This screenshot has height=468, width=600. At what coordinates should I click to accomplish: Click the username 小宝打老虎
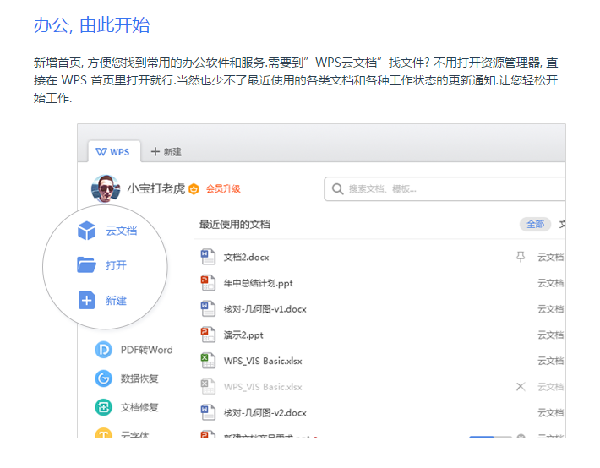pyautogui.click(x=156, y=188)
